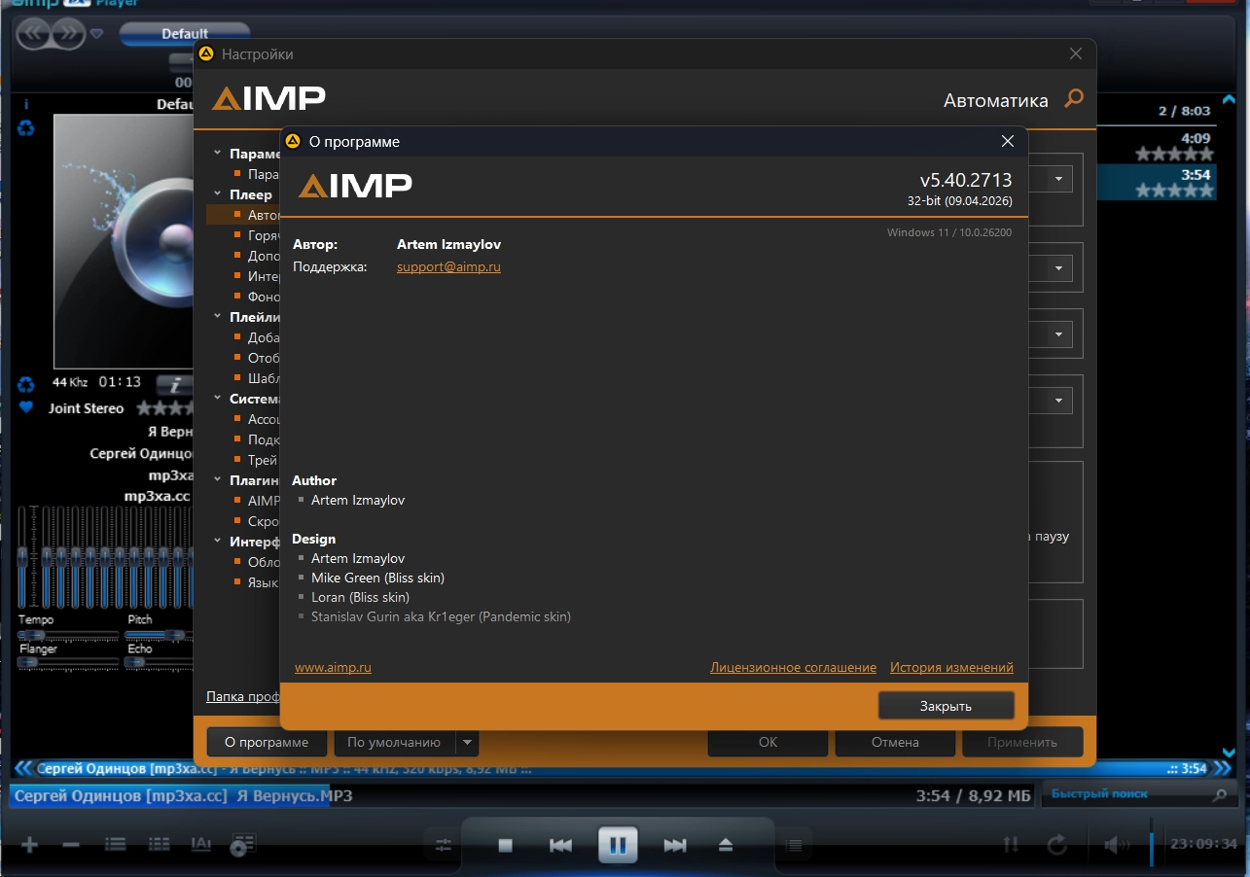Image resolution: width=1250 pixels, height=877 pixels.
Task: Open the Язык settings item
Action: click(x=264, y=582)
